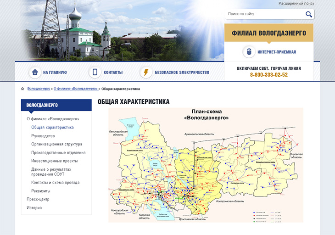Select Общая характеристика in sidebar
The height and width of the screenshot is (235, 335).
[52, 127]
